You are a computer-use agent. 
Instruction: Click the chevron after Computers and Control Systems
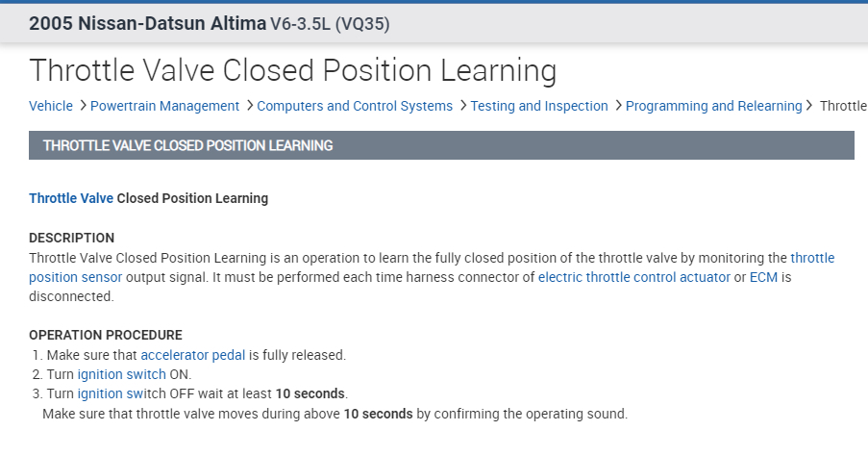462,106
